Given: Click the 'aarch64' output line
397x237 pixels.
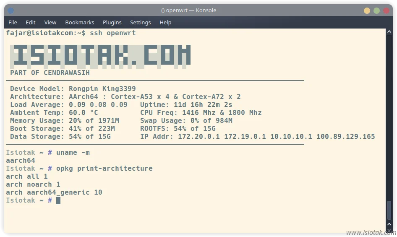Looking at the screenshot, I should (x=21, y=161).
